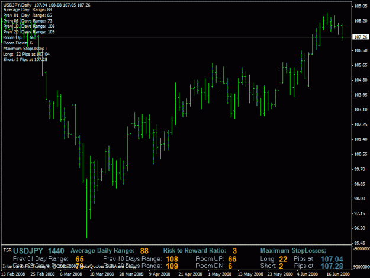The image size is (370, 278).
Task: Click 'Short: 2 Pips at 107.28' overlay line
Action: click(x=25, y=59)
